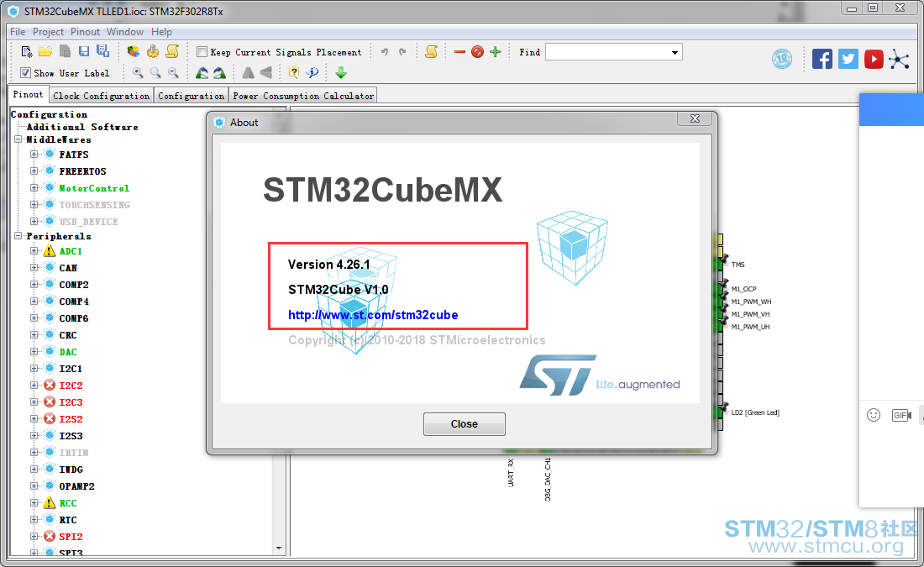This screenshot has width=924, height=567.
Task: Click inside the Find input field
Action: click(607, 52)
